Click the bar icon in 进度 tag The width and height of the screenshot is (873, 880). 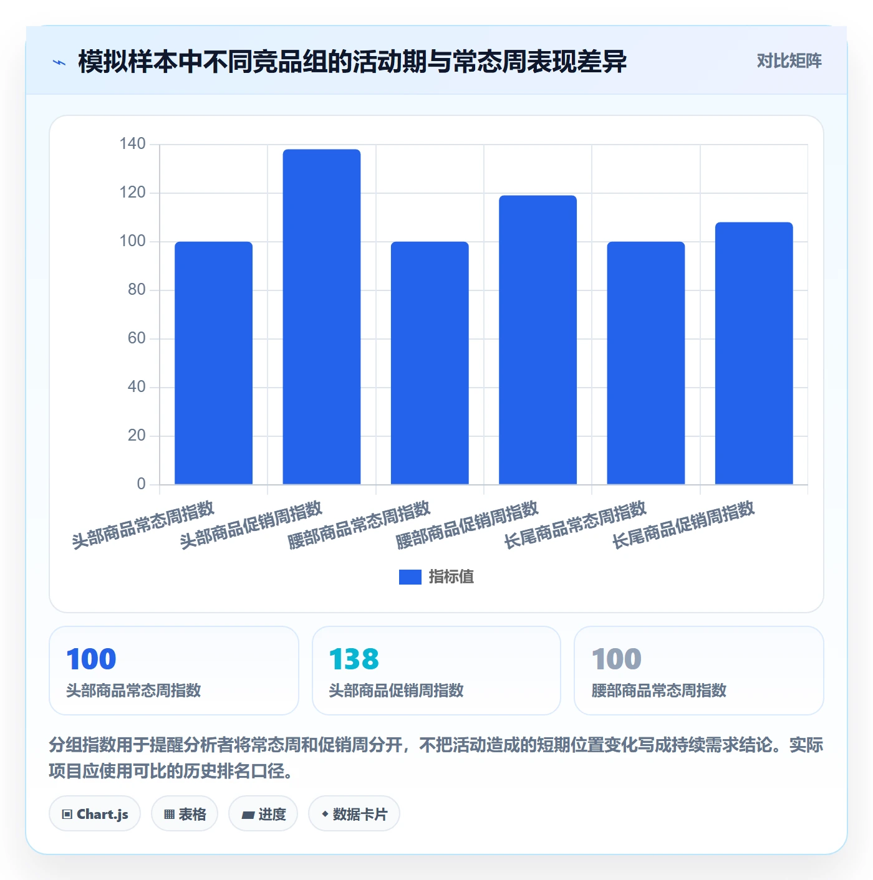click(248, 815)
